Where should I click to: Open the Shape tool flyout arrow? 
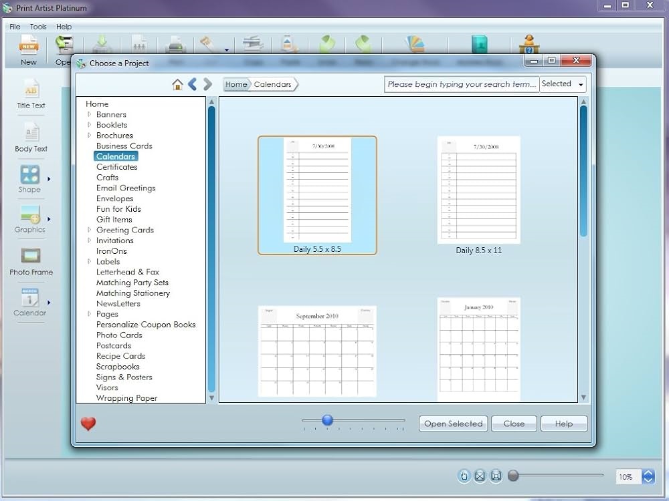tap(49, 179)
